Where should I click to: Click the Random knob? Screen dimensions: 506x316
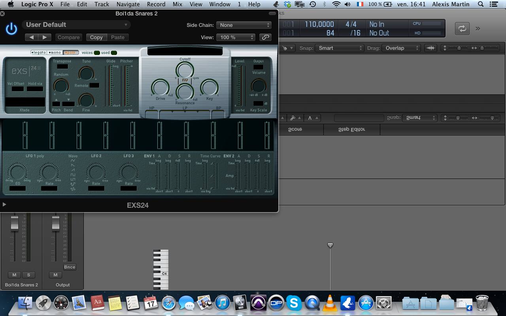tap(61, 85)
